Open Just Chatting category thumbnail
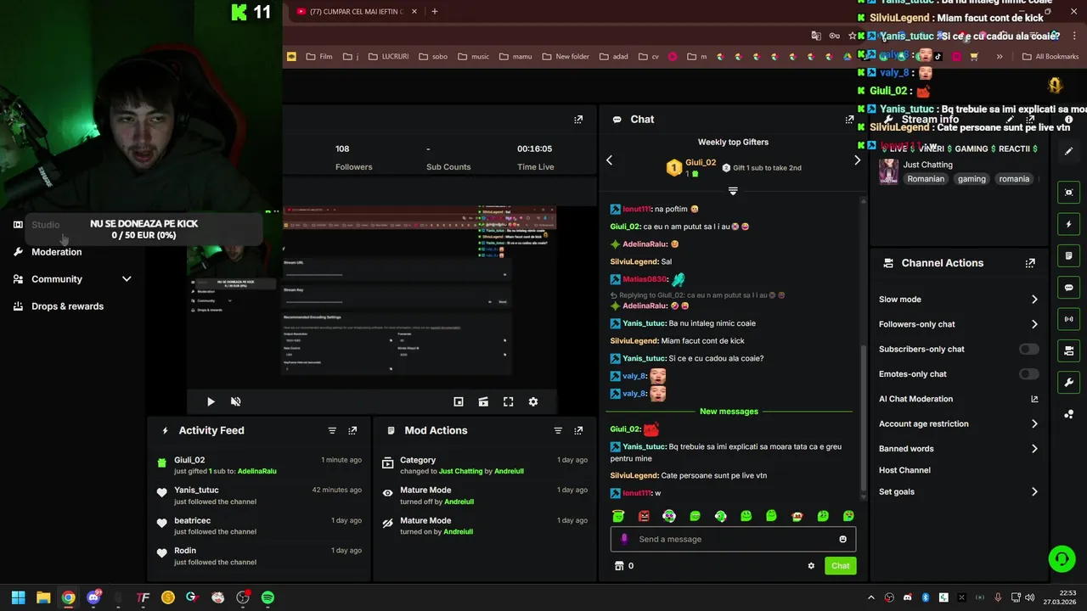Image resolution: width=1087 pixels, height=611 pixels. click(888, 171)
